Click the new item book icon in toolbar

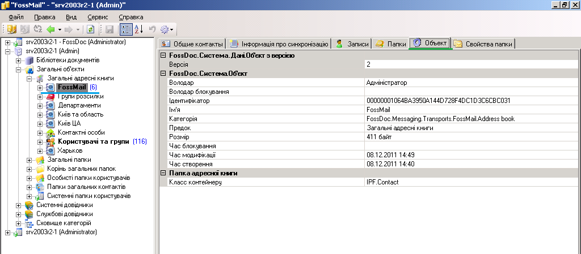pyautogui.click(x=11, y=29)
